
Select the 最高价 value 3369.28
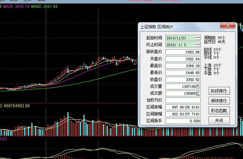183,66
